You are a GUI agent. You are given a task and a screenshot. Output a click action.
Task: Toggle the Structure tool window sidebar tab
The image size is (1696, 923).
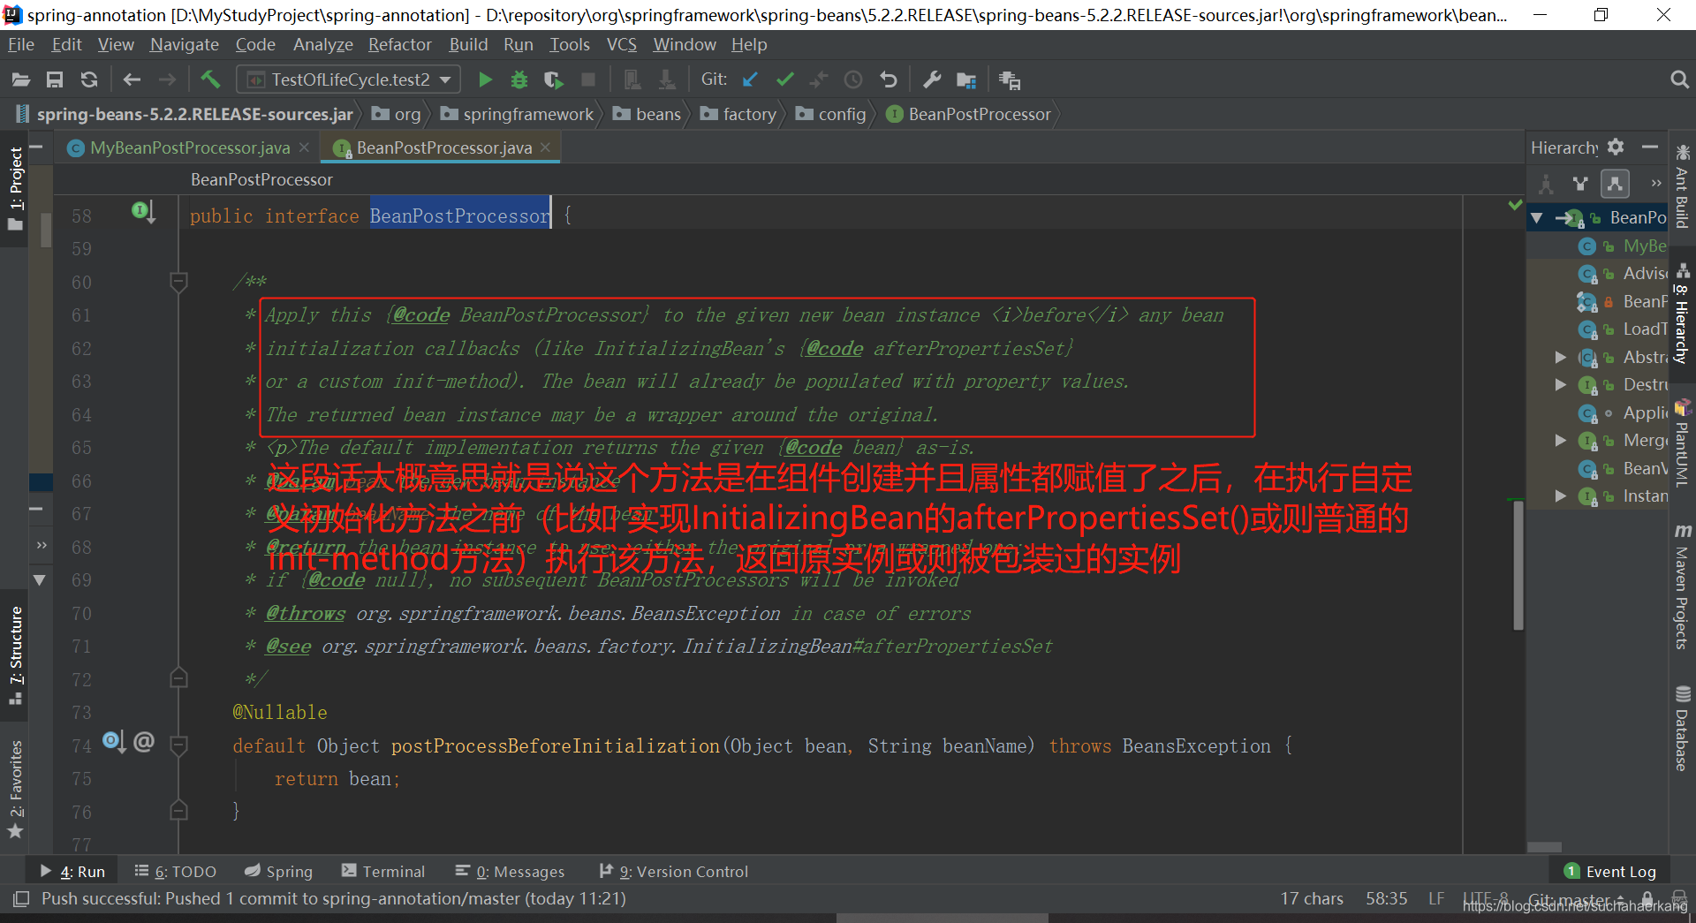pyautogui.click(x=15, y=654)
